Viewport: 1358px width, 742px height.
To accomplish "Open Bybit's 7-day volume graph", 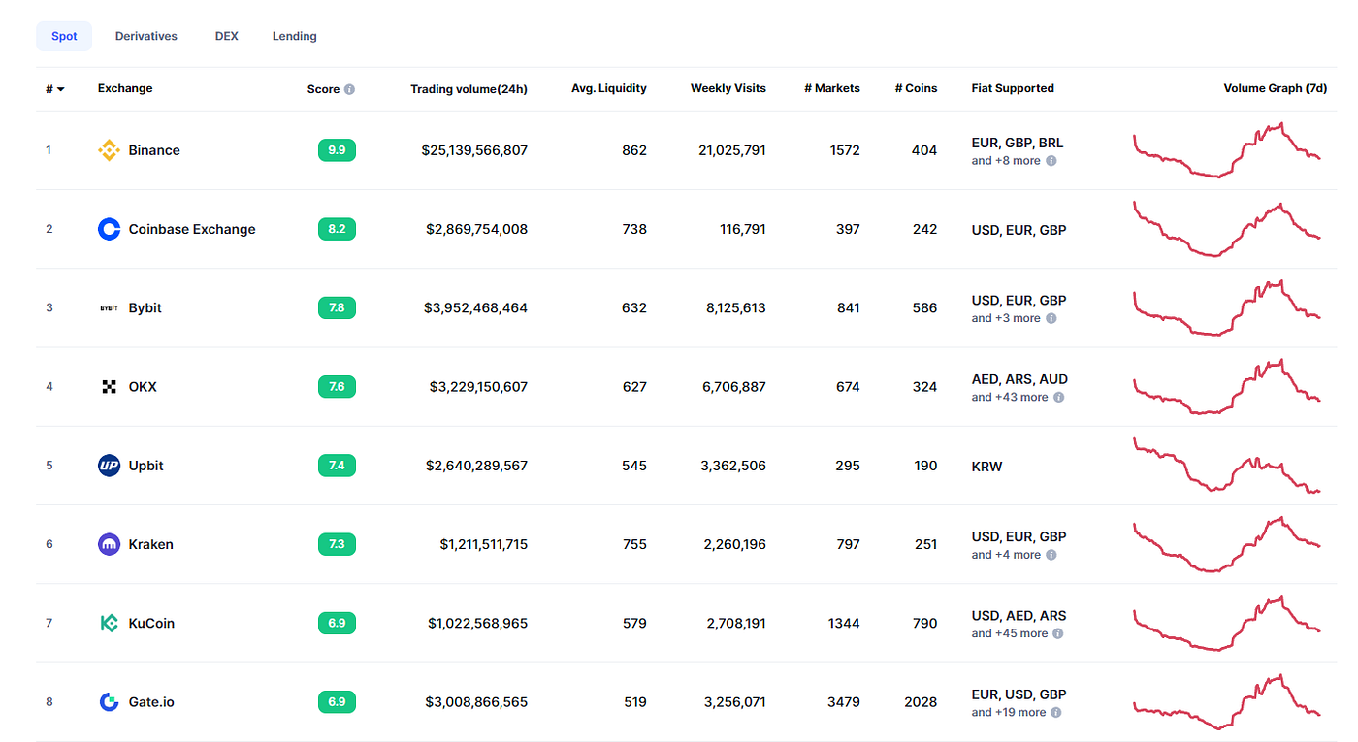I will pyautogui.click(x=1227, y=307).
